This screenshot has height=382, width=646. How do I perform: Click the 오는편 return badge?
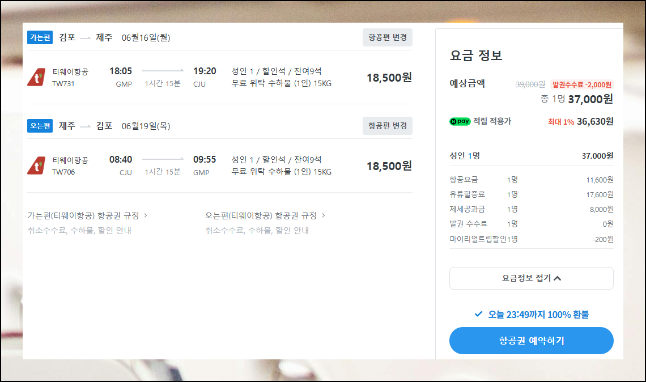[x=40, y=126]
